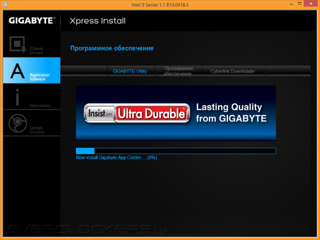Open the Cyberlink Downloader tab
The width and height of the screenshot is (320, 240).
pyautogui.click(x=234, y=71)
